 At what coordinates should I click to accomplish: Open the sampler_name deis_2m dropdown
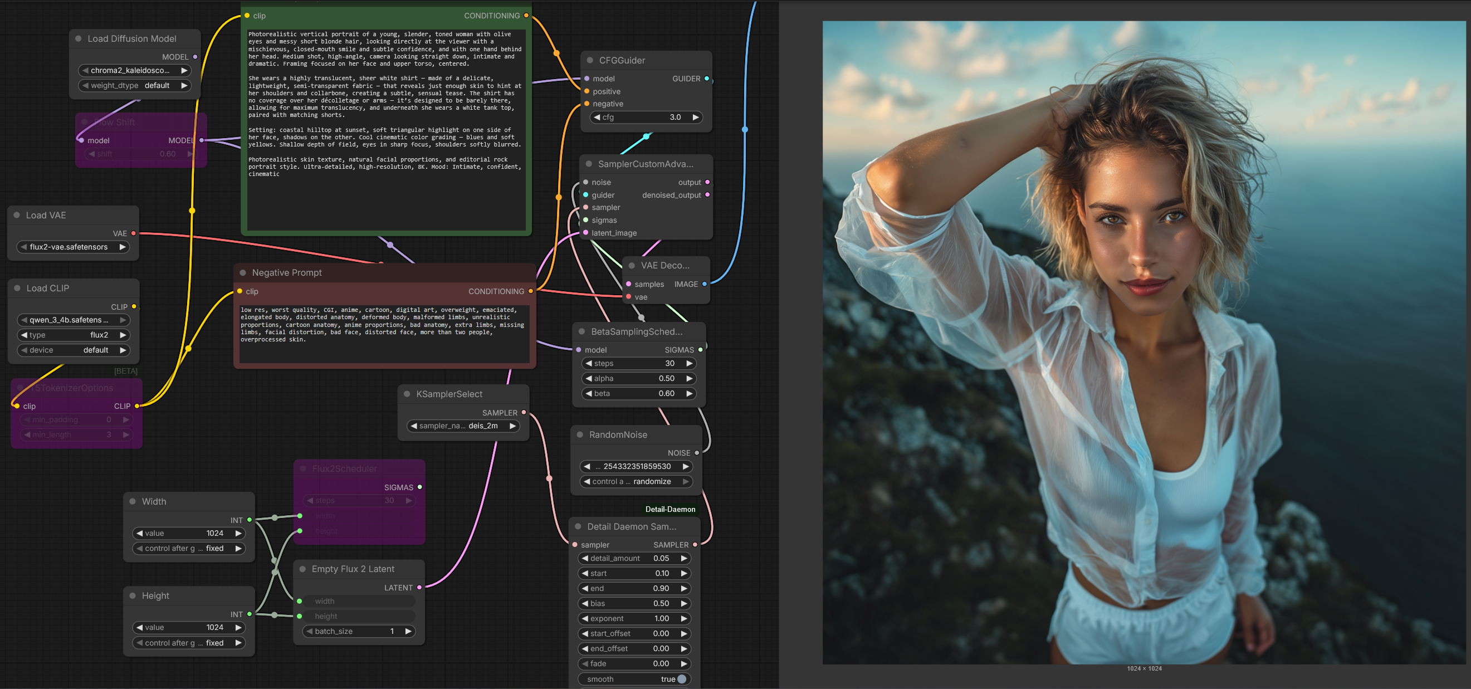tap(462, 426)
